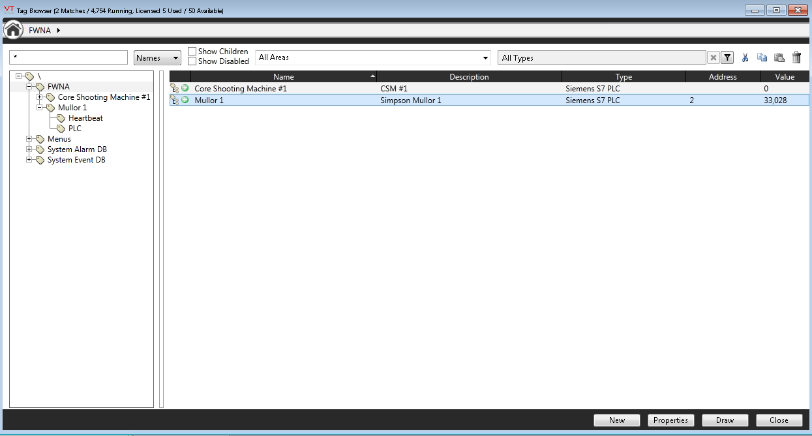
Task: Click the Paste clipboard icon
Action: [x=778, y=58]
